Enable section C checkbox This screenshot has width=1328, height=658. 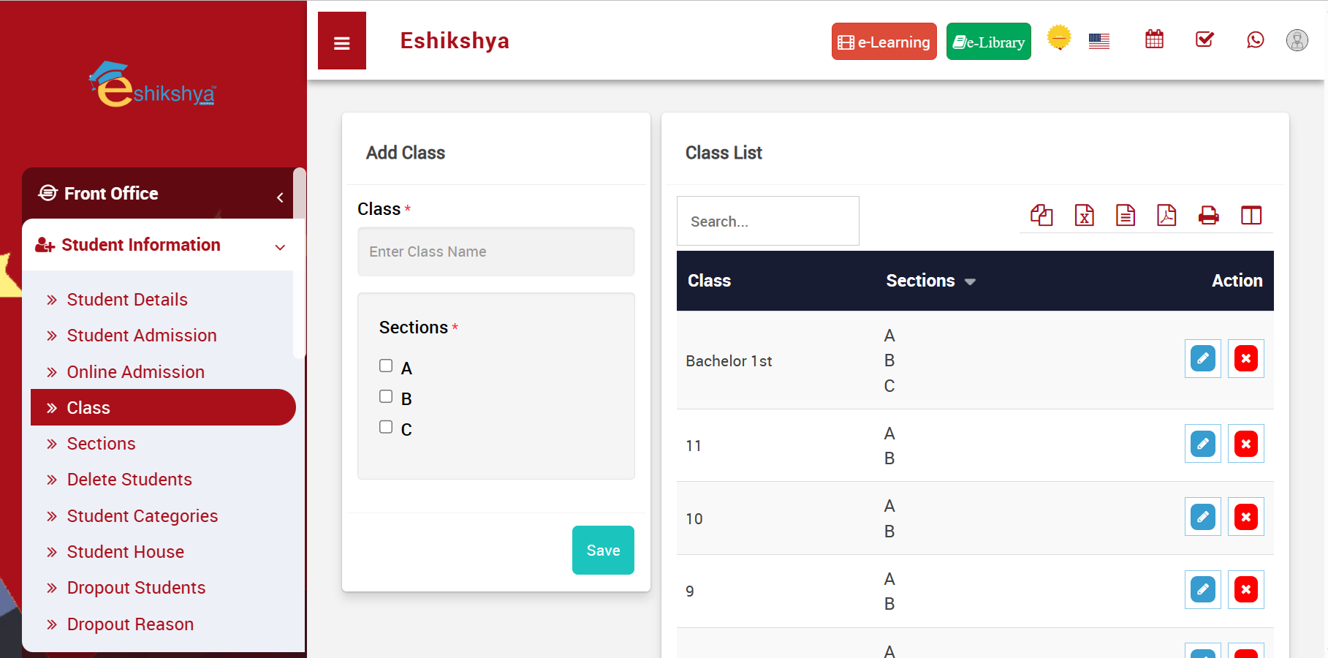click(x=386, y=427)
